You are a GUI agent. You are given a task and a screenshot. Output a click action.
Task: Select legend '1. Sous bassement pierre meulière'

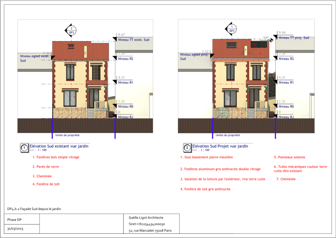coord(206,157)
